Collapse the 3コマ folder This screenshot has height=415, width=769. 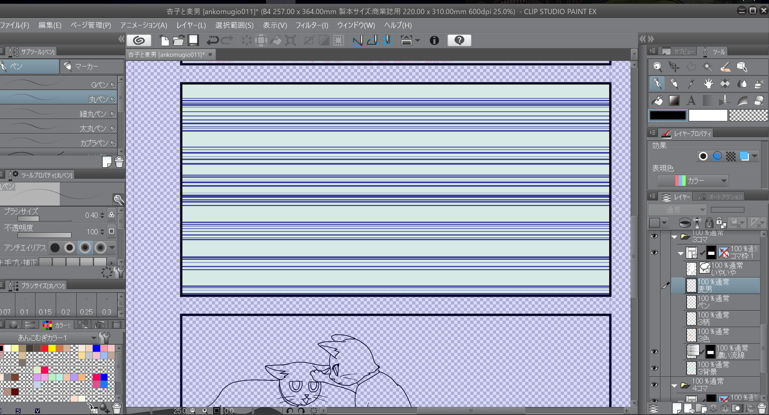point(674,237)
